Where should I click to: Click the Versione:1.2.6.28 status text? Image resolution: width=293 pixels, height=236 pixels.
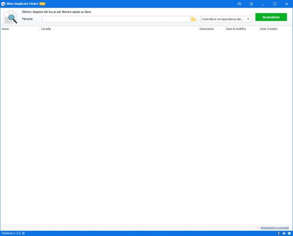point(13,233)
